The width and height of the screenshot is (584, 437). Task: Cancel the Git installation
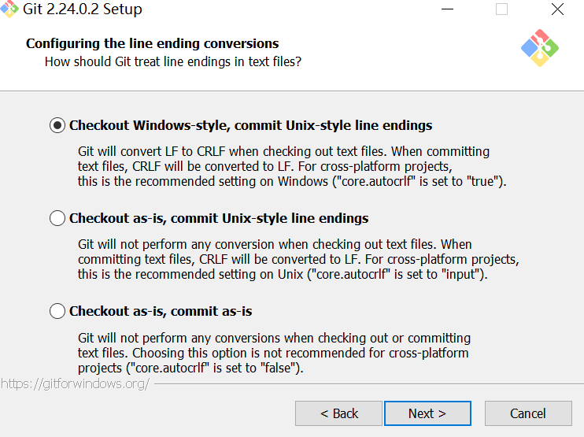[528, 413]
